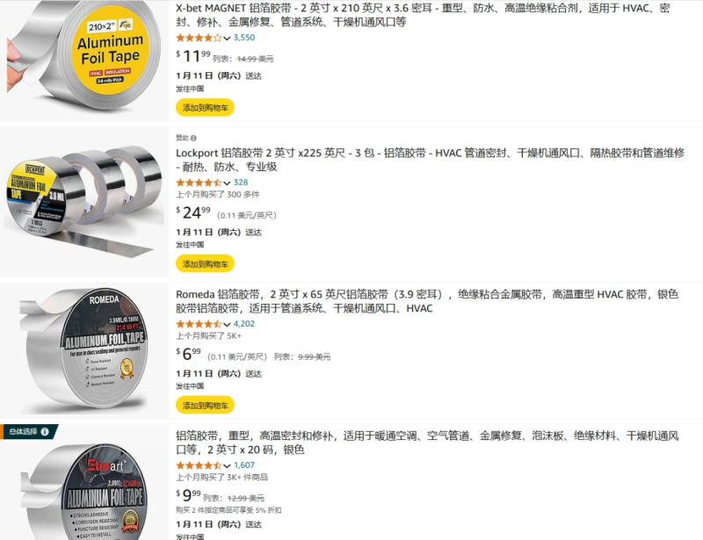This screenshot has height=540, width=703.
Task: Open 3,550 reviews for X-bet tape
Action: coord(244,38)
